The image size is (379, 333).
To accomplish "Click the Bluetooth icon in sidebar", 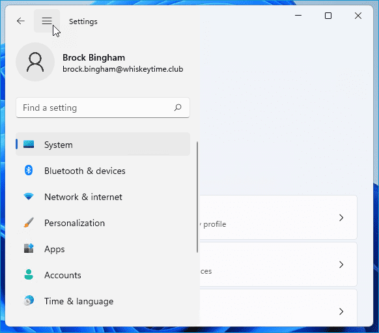I will click(29, 170).
